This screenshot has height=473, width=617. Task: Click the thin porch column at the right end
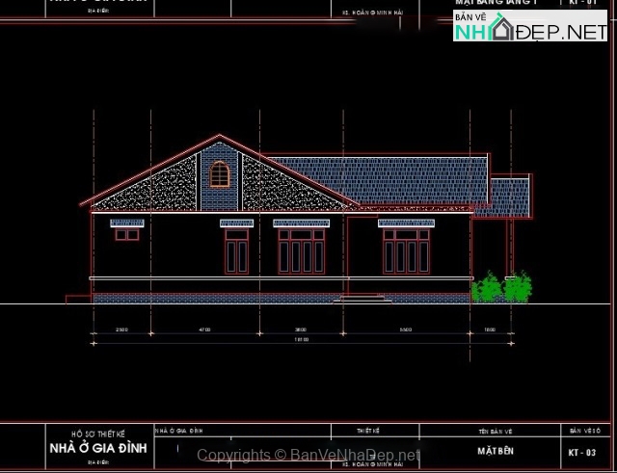pos(511,255)
